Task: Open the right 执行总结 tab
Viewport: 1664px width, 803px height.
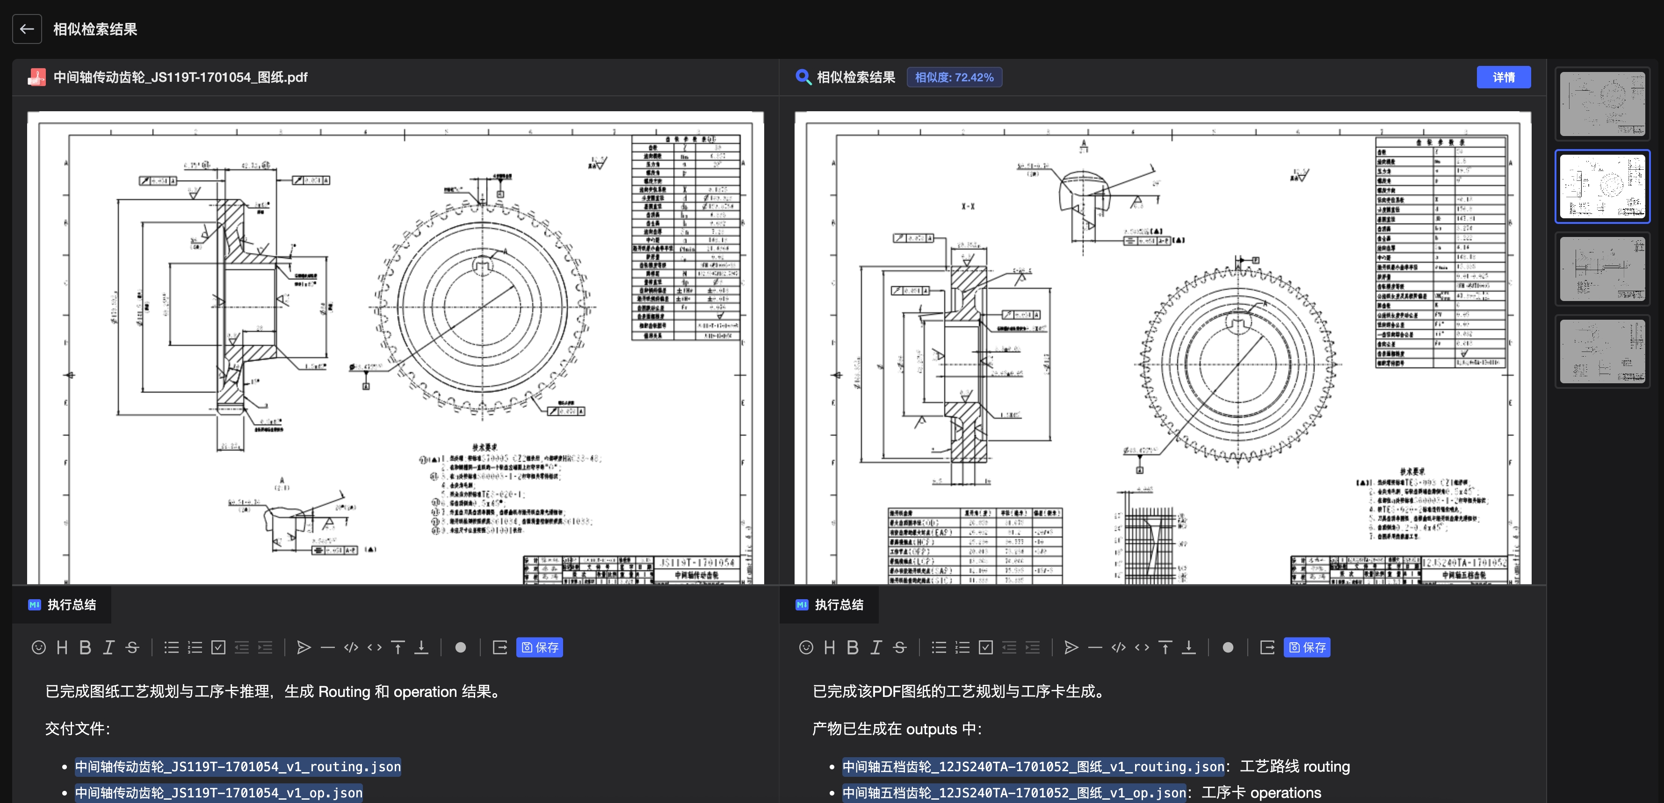Action: tap(829, 605)
